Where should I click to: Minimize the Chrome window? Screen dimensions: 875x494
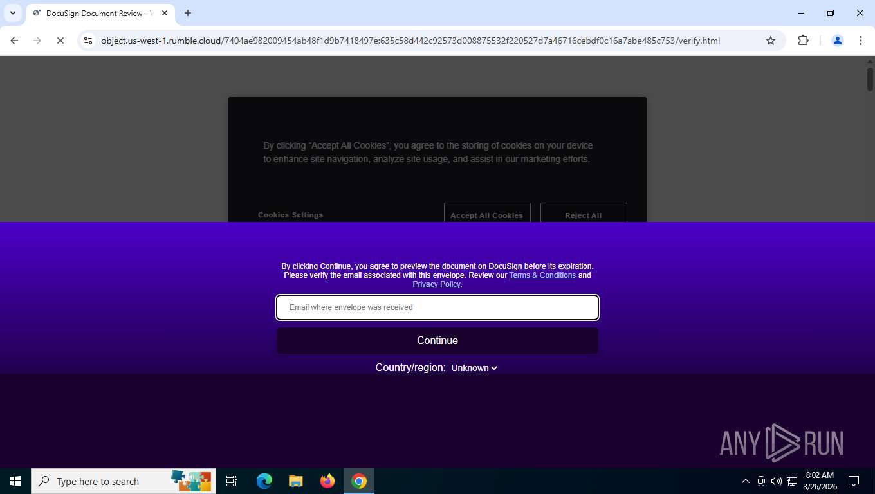tap(801, 13)
